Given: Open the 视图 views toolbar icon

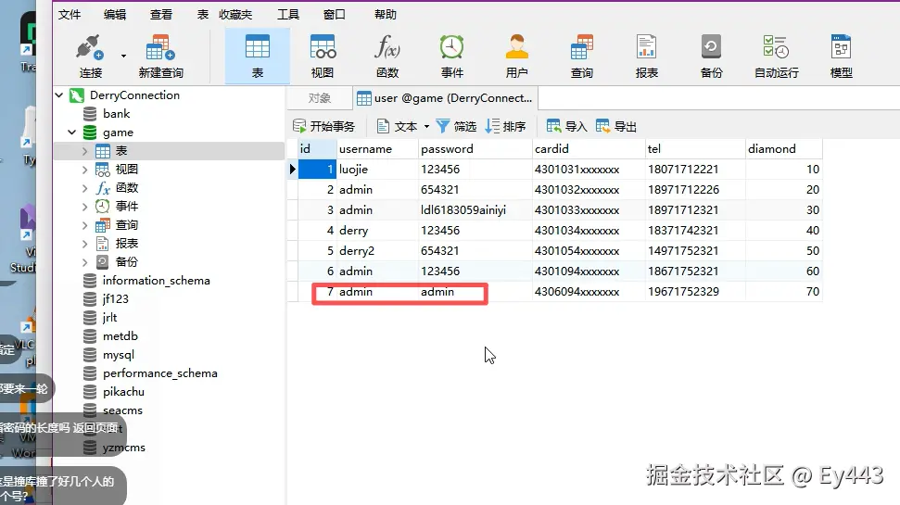Looking at the screenshot, I should (322, 56).
